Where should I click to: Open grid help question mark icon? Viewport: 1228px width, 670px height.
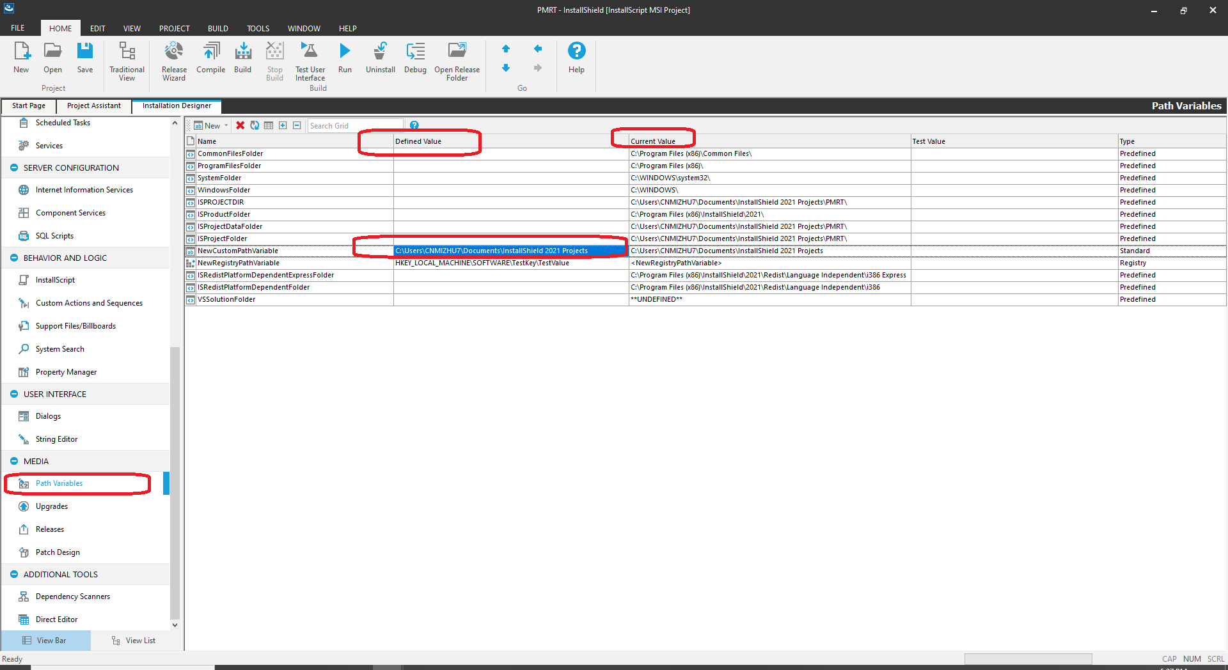(414, 125)
